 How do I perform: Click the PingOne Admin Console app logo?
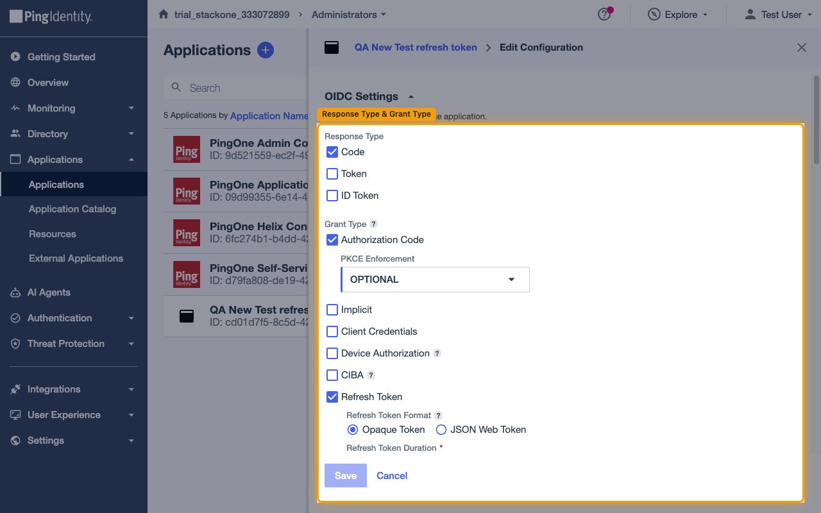(x=187, y=149)
